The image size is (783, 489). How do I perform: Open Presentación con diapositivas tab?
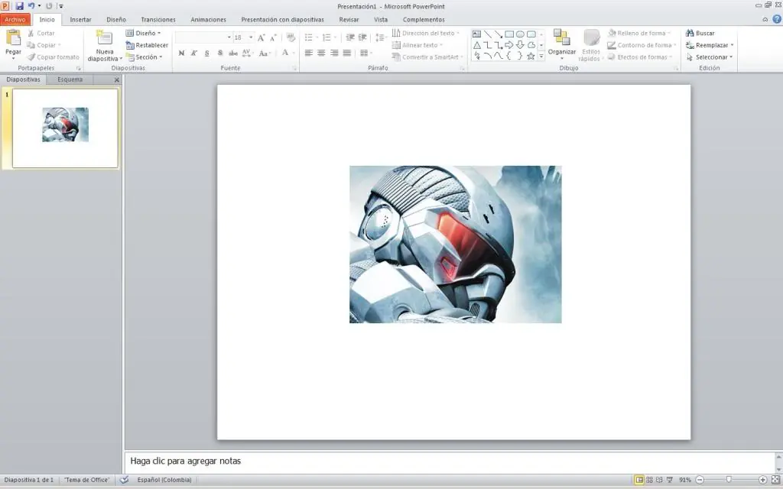coord(283,19)
